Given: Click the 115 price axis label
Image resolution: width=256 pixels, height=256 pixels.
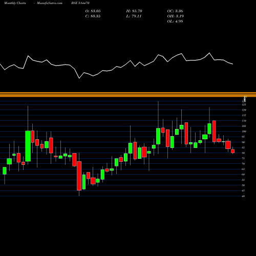Looking at the screenshot, I should pos(244,115).
